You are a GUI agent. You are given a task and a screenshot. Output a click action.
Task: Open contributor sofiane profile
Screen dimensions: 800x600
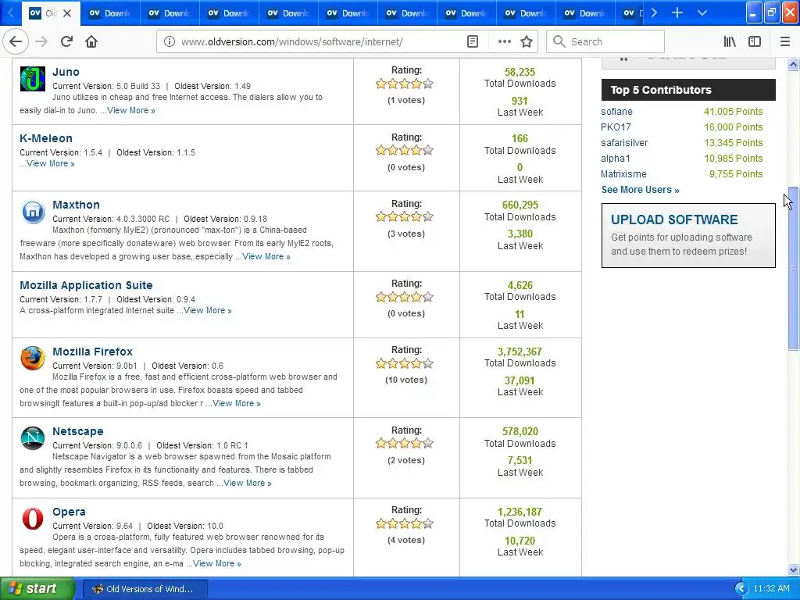click(x=616, y=111)
